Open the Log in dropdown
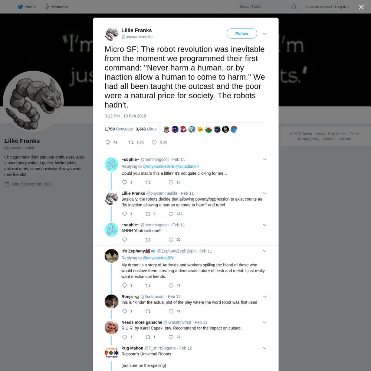 (342, 7)
